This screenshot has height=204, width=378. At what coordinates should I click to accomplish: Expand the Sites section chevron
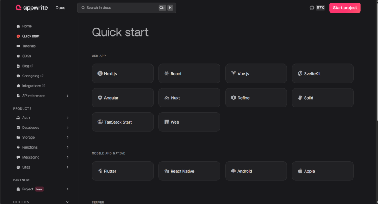pos(68,167)
